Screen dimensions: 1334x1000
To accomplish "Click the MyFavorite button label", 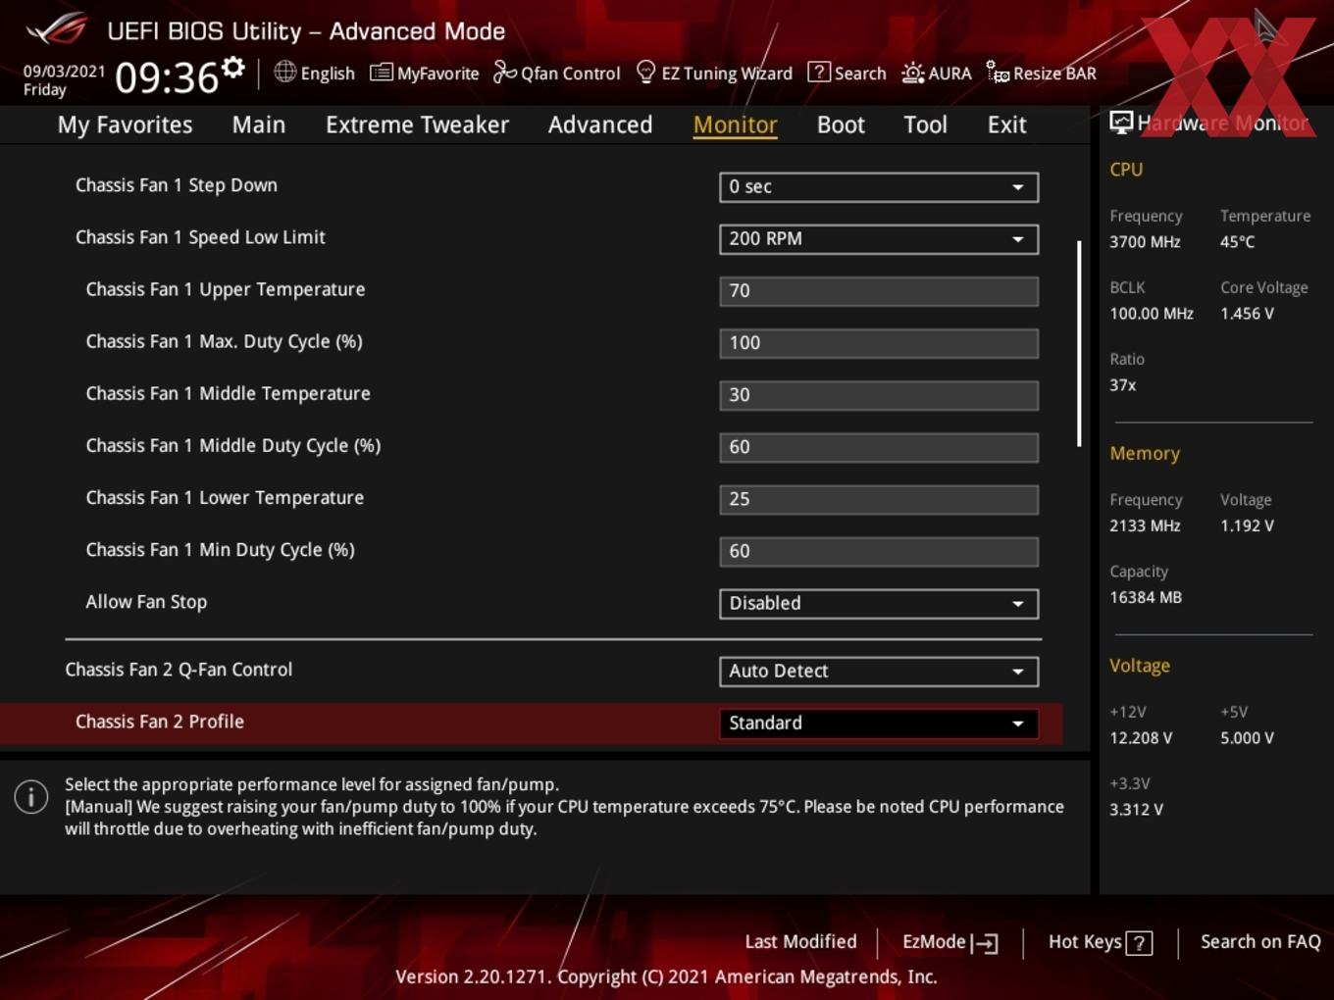I will click(438, 74).
